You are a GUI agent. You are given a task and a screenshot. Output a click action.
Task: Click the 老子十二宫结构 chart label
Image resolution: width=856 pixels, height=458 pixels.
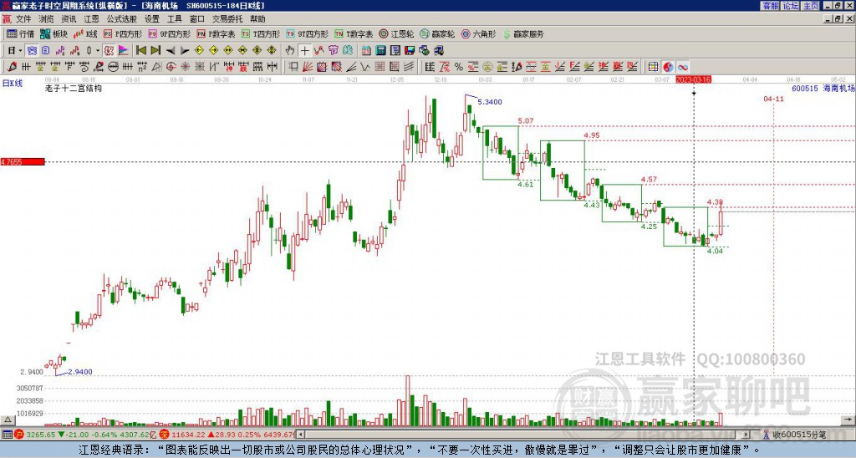pos(74,88)
